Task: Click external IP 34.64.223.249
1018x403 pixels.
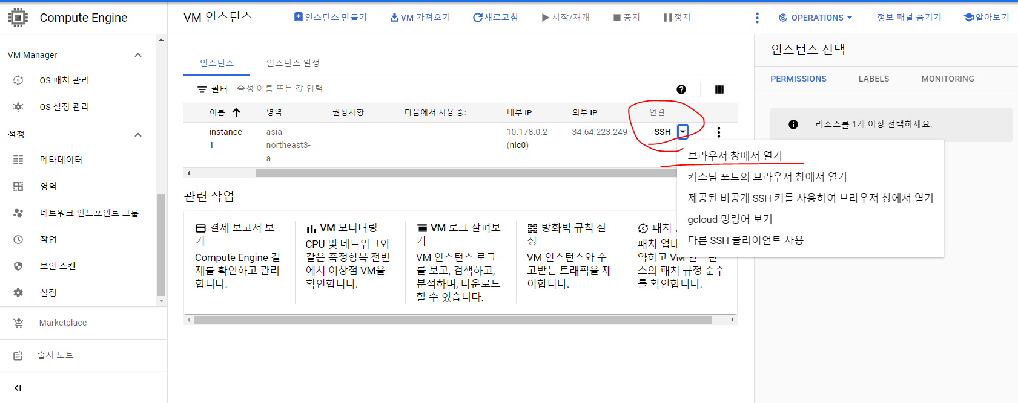Action: [x=600, y=132]
